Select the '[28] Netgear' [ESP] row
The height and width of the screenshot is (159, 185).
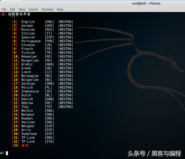[33, 126]
